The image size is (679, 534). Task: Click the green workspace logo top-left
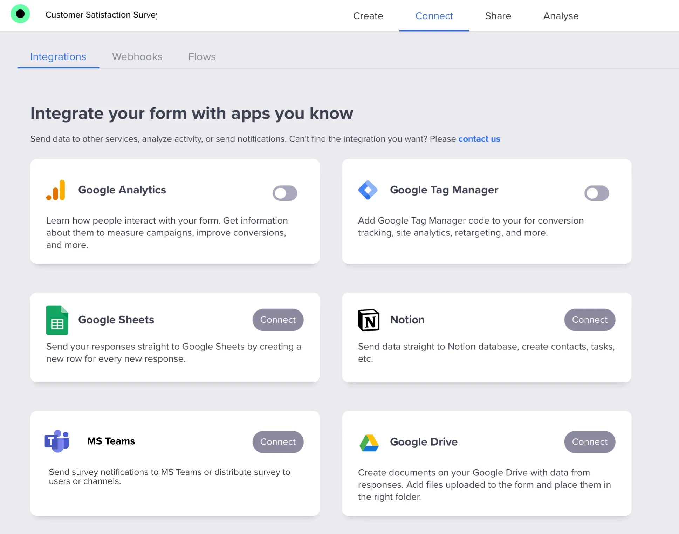tap(20, 14)
